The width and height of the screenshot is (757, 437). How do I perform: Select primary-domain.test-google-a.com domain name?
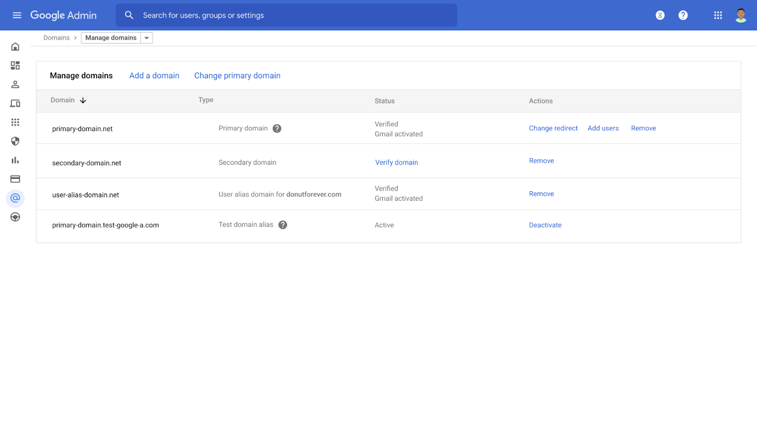[106, 225]
